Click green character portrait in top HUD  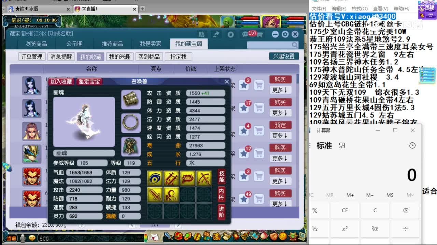227,22
